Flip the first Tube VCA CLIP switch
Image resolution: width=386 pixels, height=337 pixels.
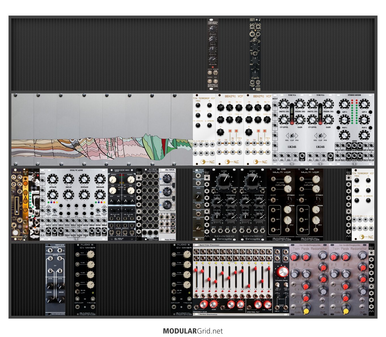pos(292,135)
